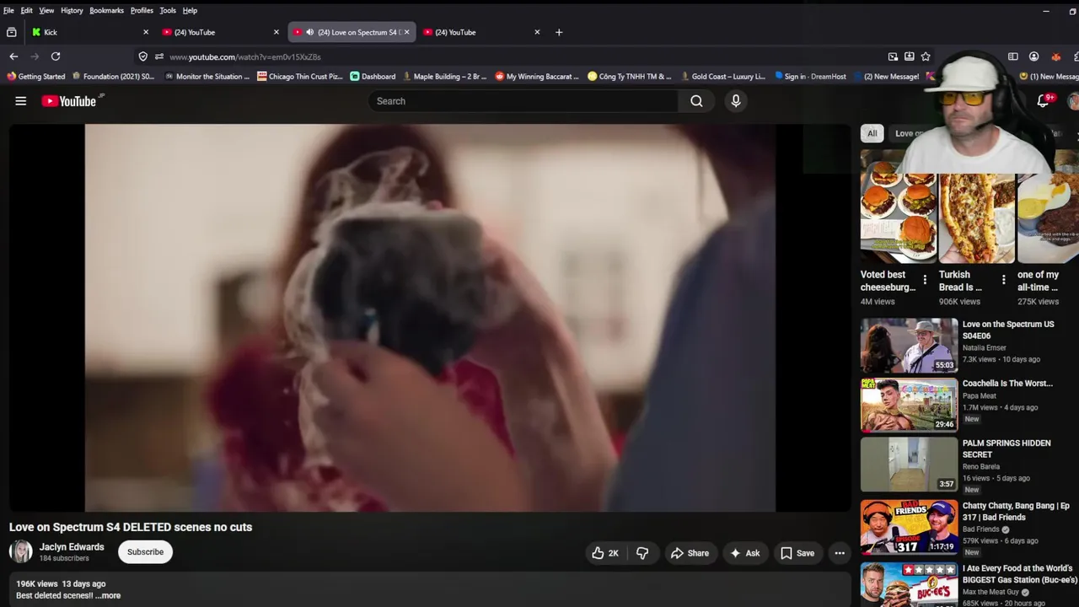Click the tracking protection shield icon

pyautogui.click(x=142, y=56)
